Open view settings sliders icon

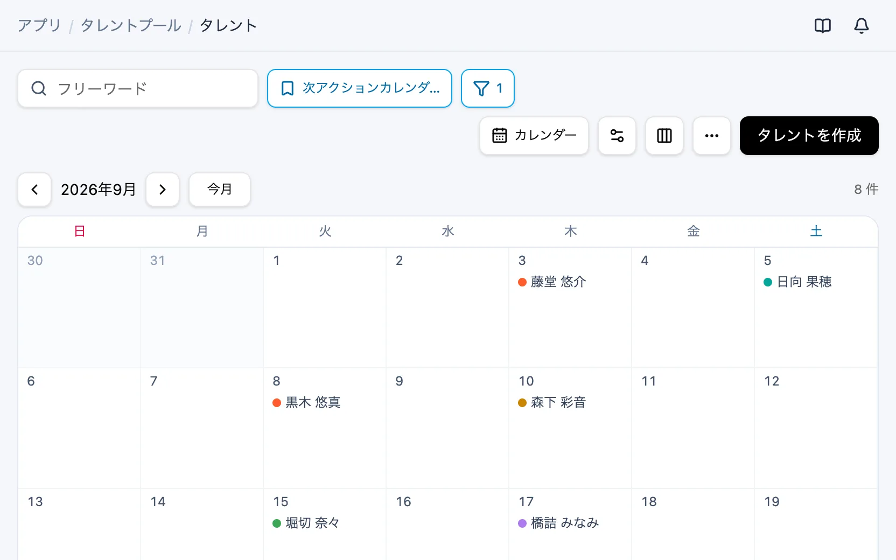click(617, 136)
